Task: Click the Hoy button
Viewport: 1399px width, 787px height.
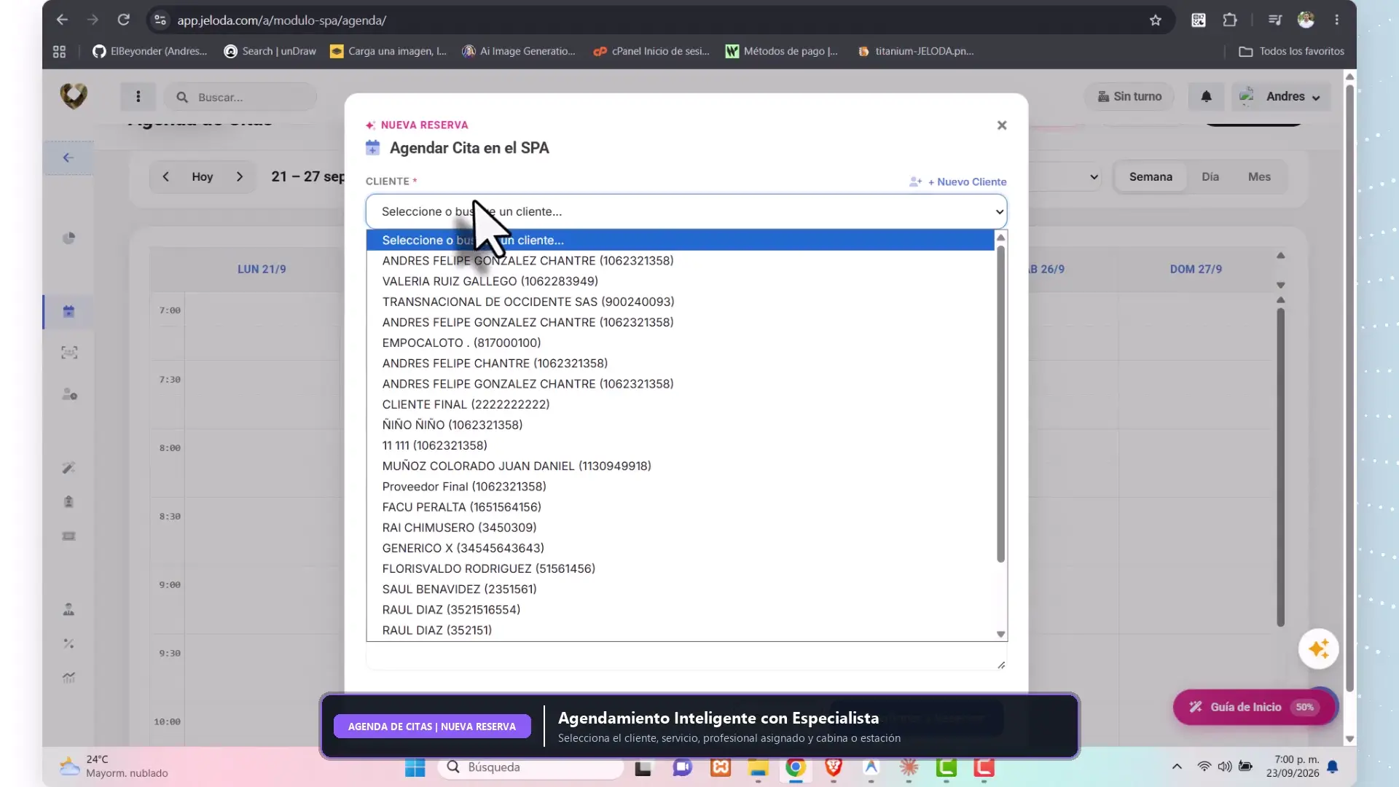Action: [x=202, y=176]
